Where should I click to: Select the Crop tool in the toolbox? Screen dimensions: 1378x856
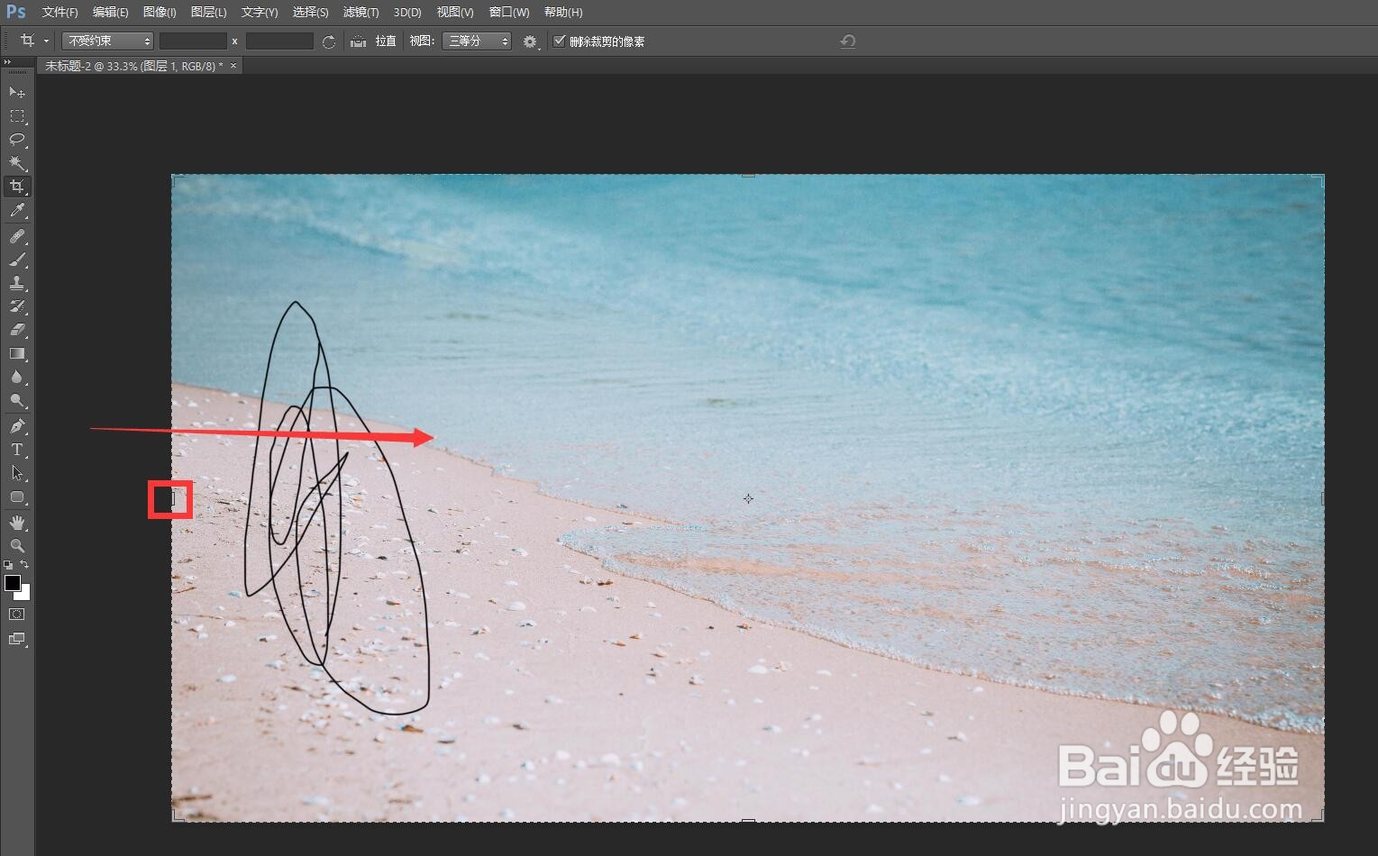click(17, 187)
